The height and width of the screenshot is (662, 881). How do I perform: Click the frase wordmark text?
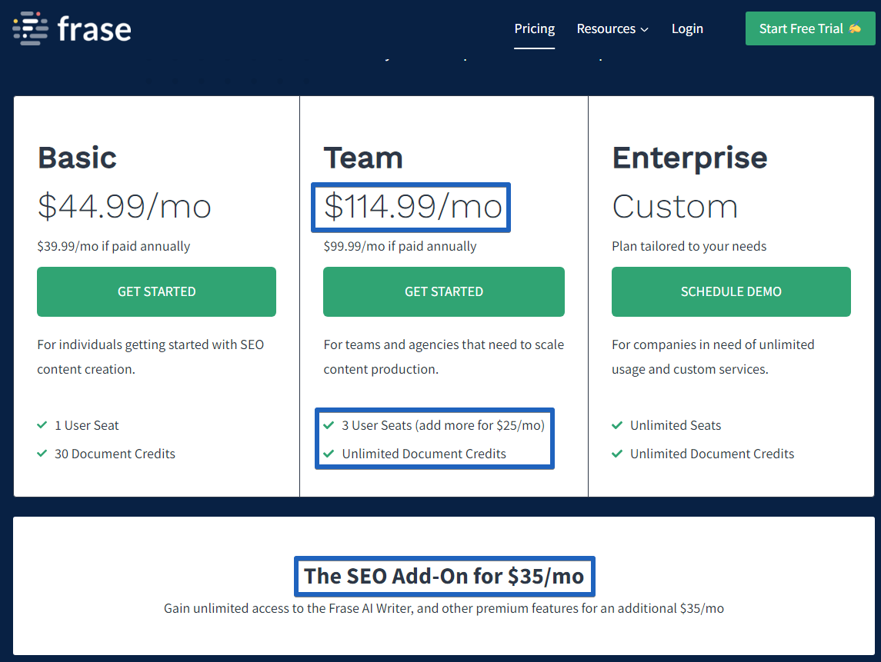point(95,28)
